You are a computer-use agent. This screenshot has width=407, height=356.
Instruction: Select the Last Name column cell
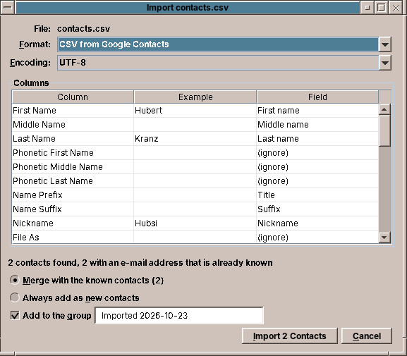pyautogui.click(x=73, y=139)
